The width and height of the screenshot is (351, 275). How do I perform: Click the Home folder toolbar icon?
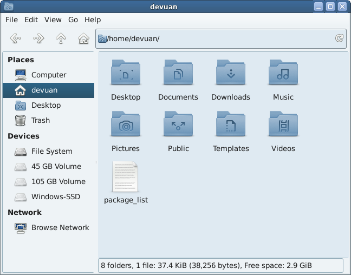83,38
